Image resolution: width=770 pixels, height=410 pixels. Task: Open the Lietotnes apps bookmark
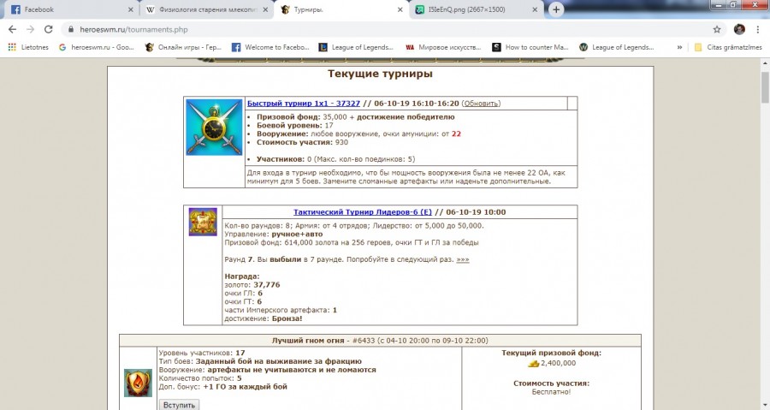[28, 47]
